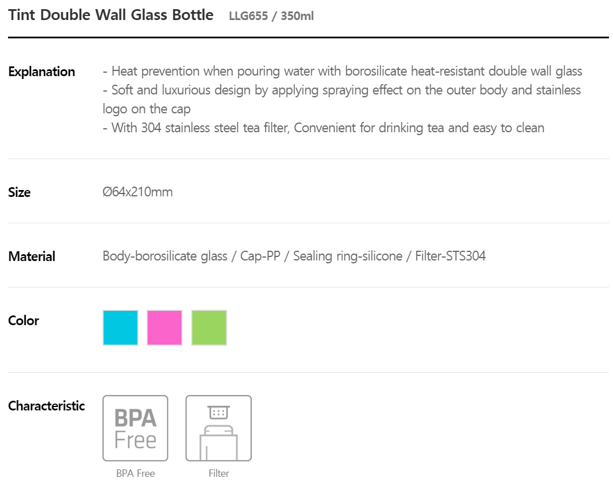Click the Material row label

(x=31, y=256)
